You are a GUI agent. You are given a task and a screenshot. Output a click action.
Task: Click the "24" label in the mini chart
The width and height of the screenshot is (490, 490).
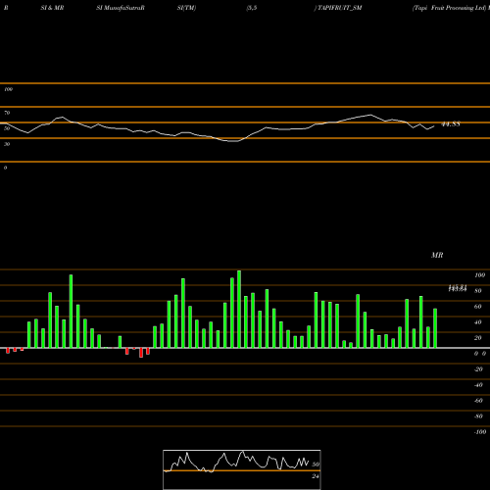(x=316, y=476)
